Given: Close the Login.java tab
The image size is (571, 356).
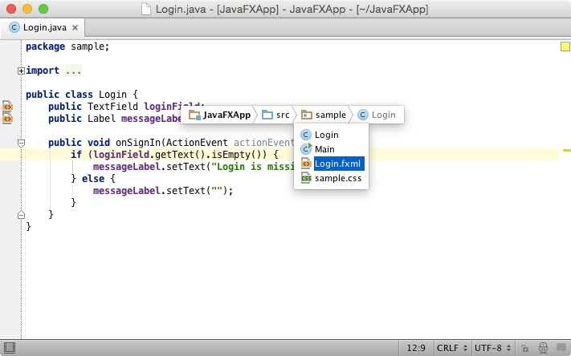Looking at the screenshot, I should click(75, 27).
